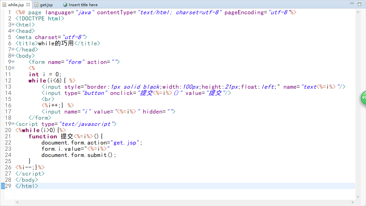This screenshot has width=366, height=206.
Task: Click the marker beside line 29
Action: point(3,186)
